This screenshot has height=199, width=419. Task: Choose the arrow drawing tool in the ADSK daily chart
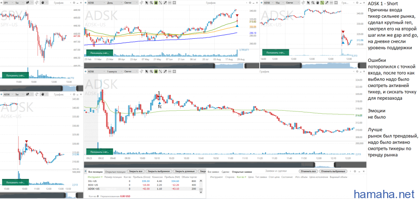[165, 3]
